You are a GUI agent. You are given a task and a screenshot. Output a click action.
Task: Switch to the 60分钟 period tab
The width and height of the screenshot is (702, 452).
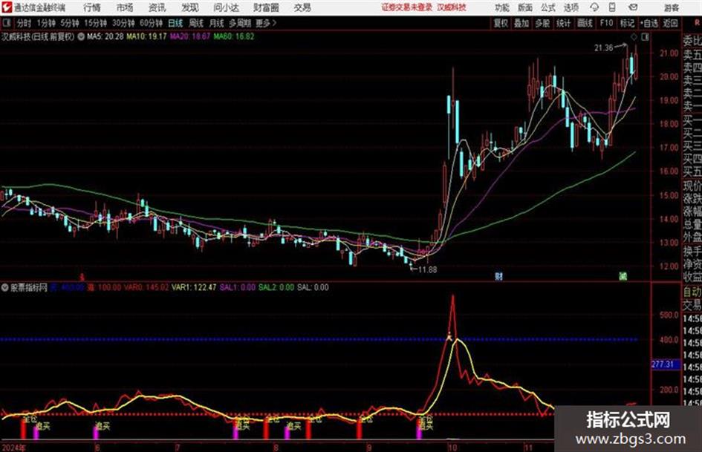pyautogui.click(x=151, y=23)
